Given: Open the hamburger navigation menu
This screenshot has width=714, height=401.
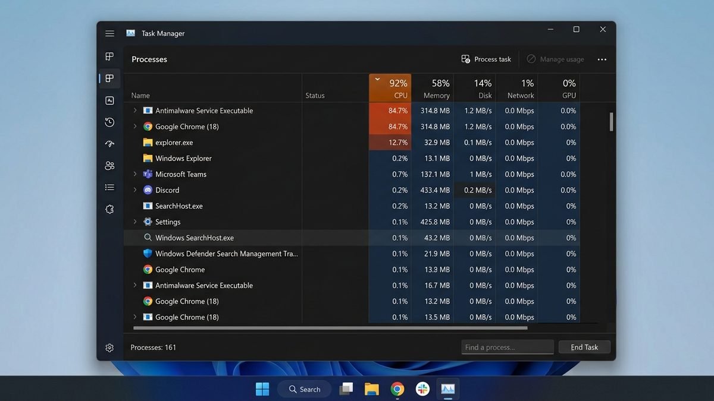Looking at the screenshot, I should (109, 34).
